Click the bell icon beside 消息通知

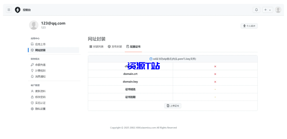(32, 76)
